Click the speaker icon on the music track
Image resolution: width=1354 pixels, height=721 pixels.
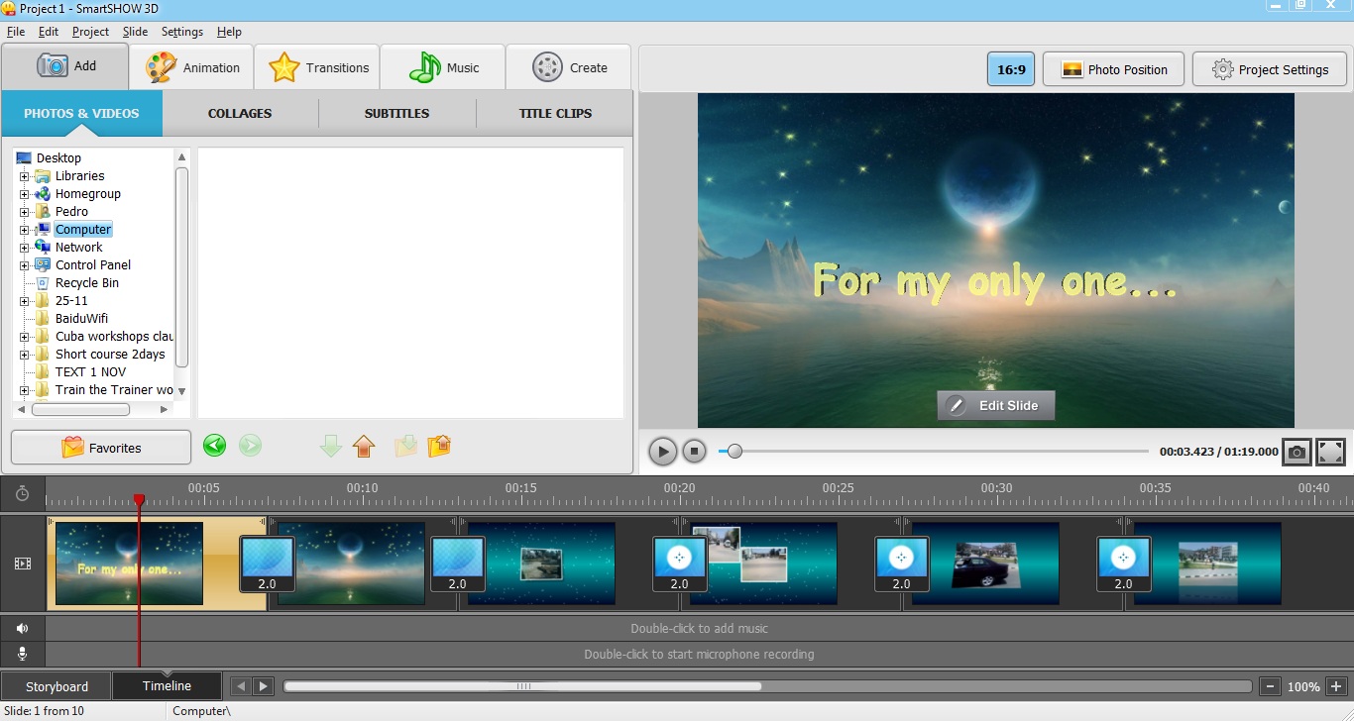22,627
